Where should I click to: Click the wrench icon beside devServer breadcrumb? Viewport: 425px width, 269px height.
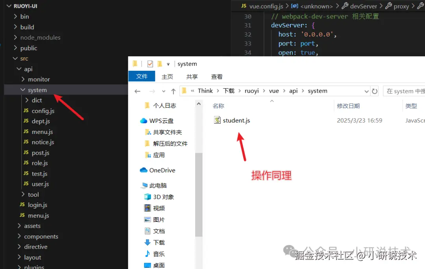click(345, 5)
